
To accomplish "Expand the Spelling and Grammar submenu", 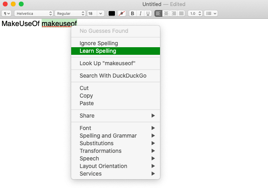I will coord(108,136).
